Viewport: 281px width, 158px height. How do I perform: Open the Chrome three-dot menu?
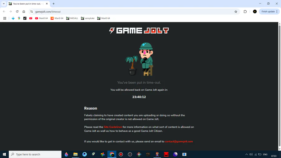(277, 12)
